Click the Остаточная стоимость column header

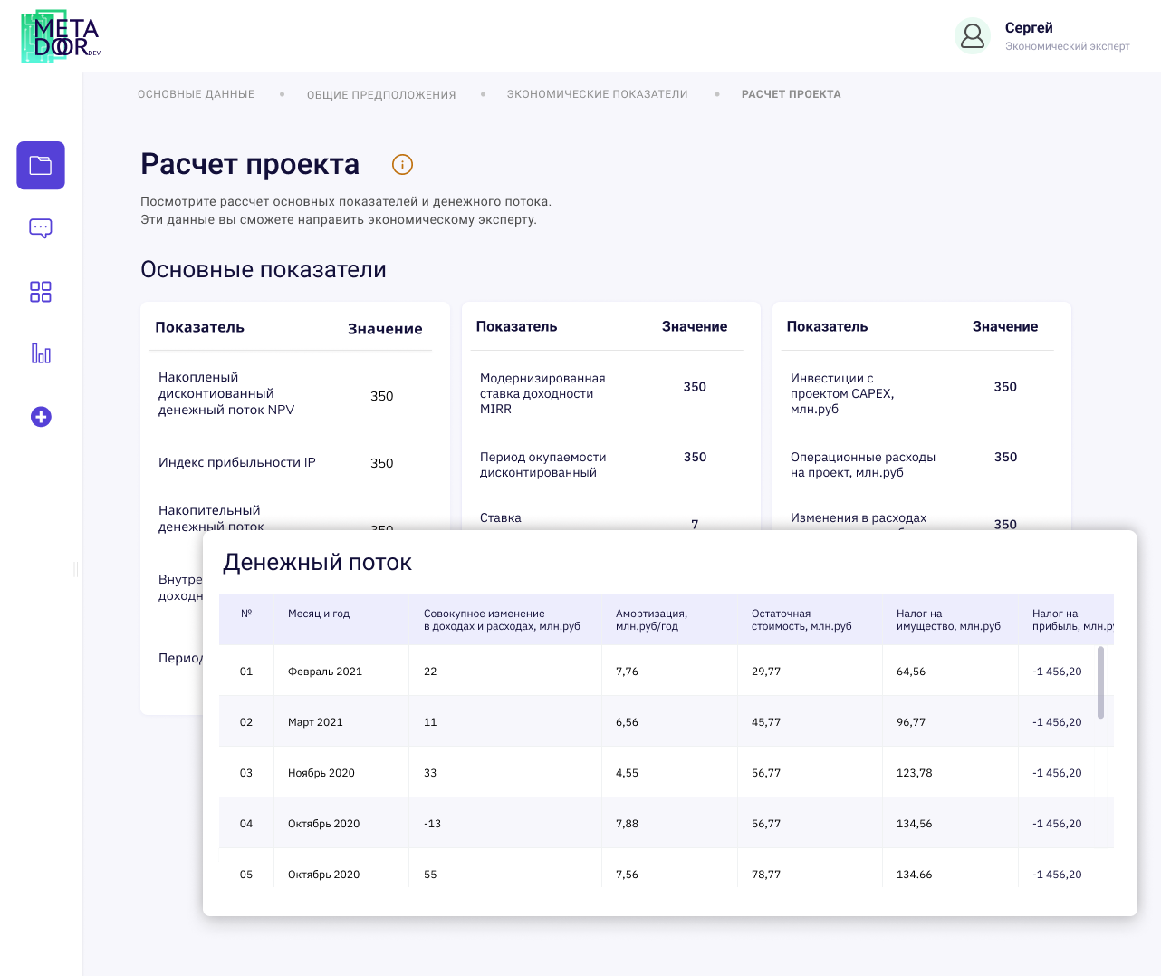point(810,620)
